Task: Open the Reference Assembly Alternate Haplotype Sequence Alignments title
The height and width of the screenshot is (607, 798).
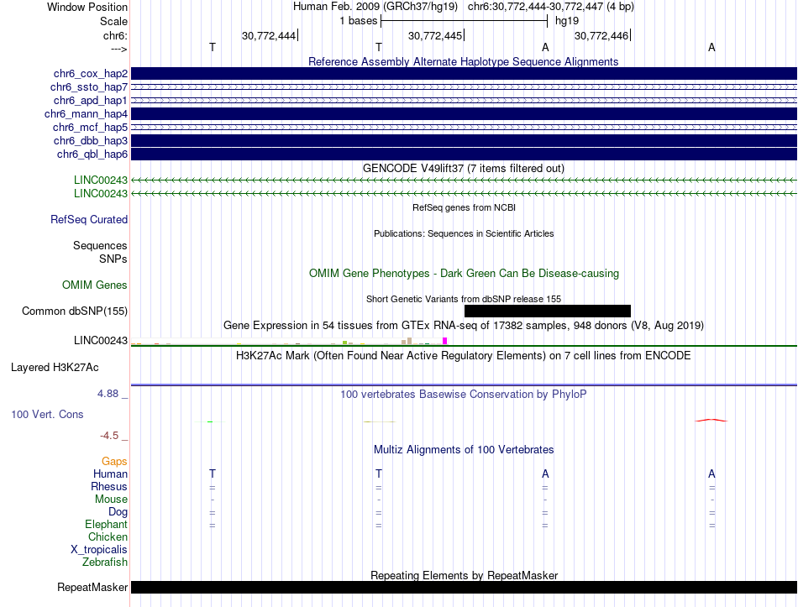Action: [463, 61]
